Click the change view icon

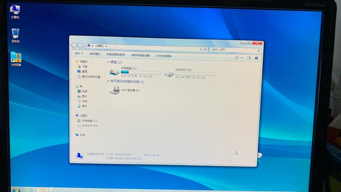click(237, 58)
